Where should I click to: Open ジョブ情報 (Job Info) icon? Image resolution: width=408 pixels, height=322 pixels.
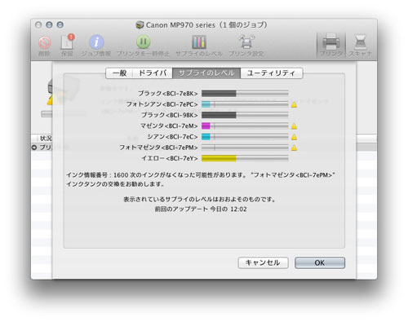pyautogui.click(x=96, y=42)
